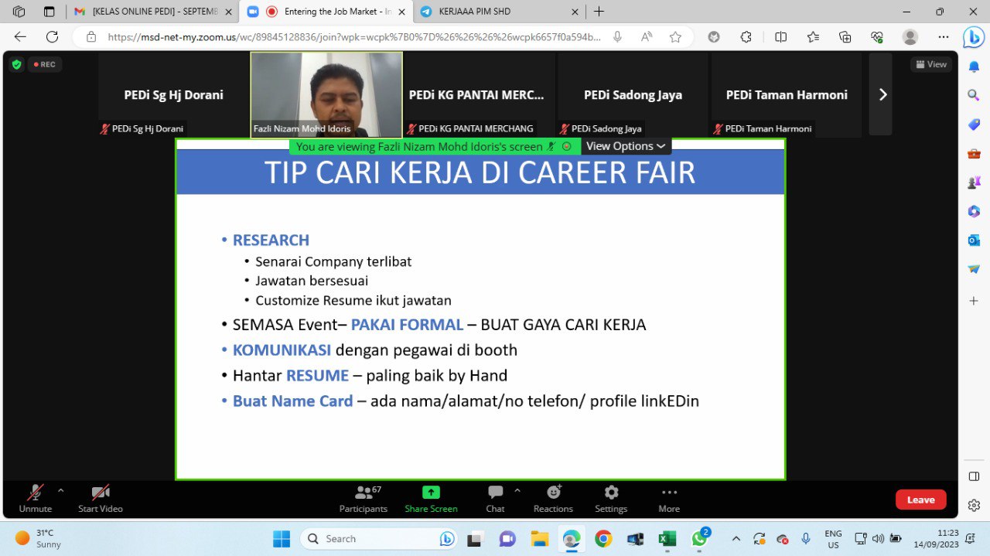Viewport: 990px width, 556px height.
Task: Select PEDi Sadong Jaya participant tile
Action: tap(633, 94)
